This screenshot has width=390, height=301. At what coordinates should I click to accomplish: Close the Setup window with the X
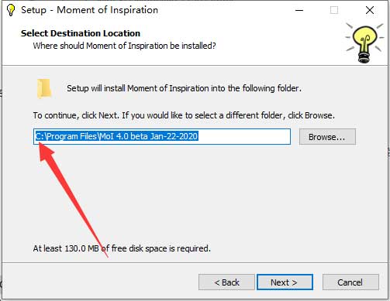pyautogui.click(x=370, y=10)
